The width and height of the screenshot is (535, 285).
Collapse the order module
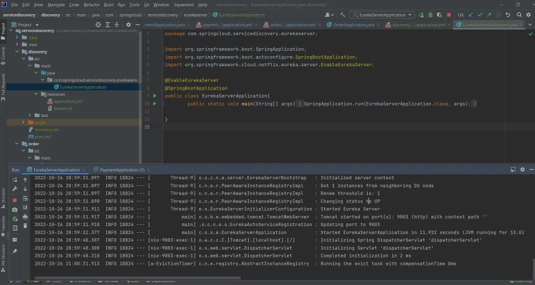17,144
